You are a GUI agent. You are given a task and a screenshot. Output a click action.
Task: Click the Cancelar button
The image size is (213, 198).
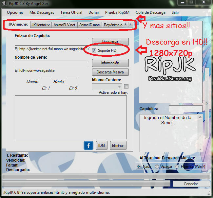point(191,184)
